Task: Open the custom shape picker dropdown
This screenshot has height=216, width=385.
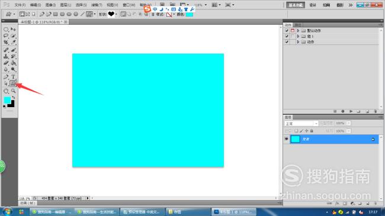Action: [116, 14]
